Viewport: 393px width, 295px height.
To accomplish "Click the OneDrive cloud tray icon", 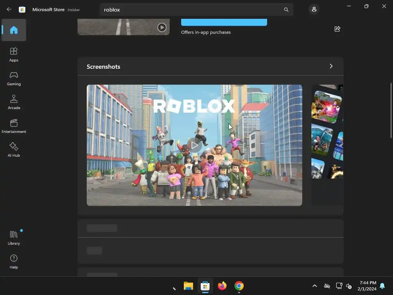I will pos(327,286).
